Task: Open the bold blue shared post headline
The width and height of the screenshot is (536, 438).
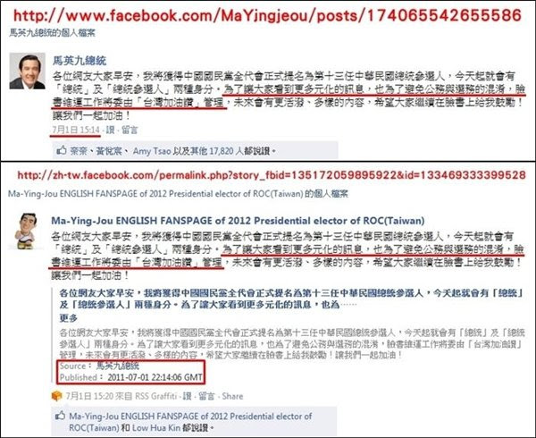Action: [x=291, y=299]
